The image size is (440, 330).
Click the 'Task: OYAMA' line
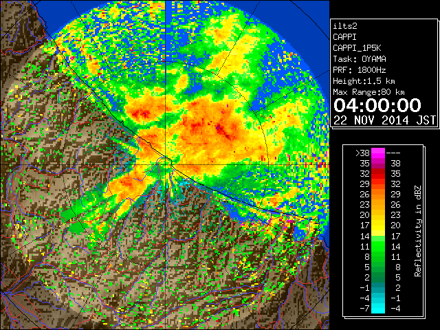pos(360,59)
